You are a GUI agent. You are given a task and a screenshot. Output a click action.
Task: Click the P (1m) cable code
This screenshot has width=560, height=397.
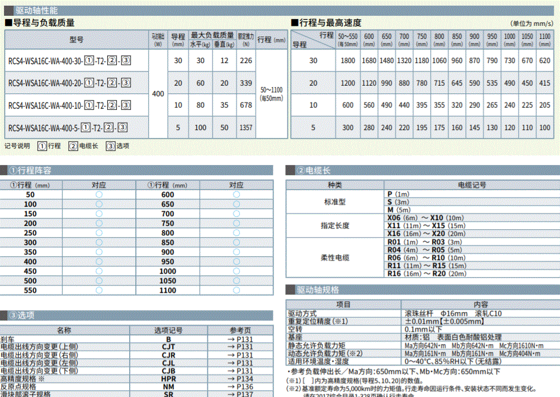398,194
